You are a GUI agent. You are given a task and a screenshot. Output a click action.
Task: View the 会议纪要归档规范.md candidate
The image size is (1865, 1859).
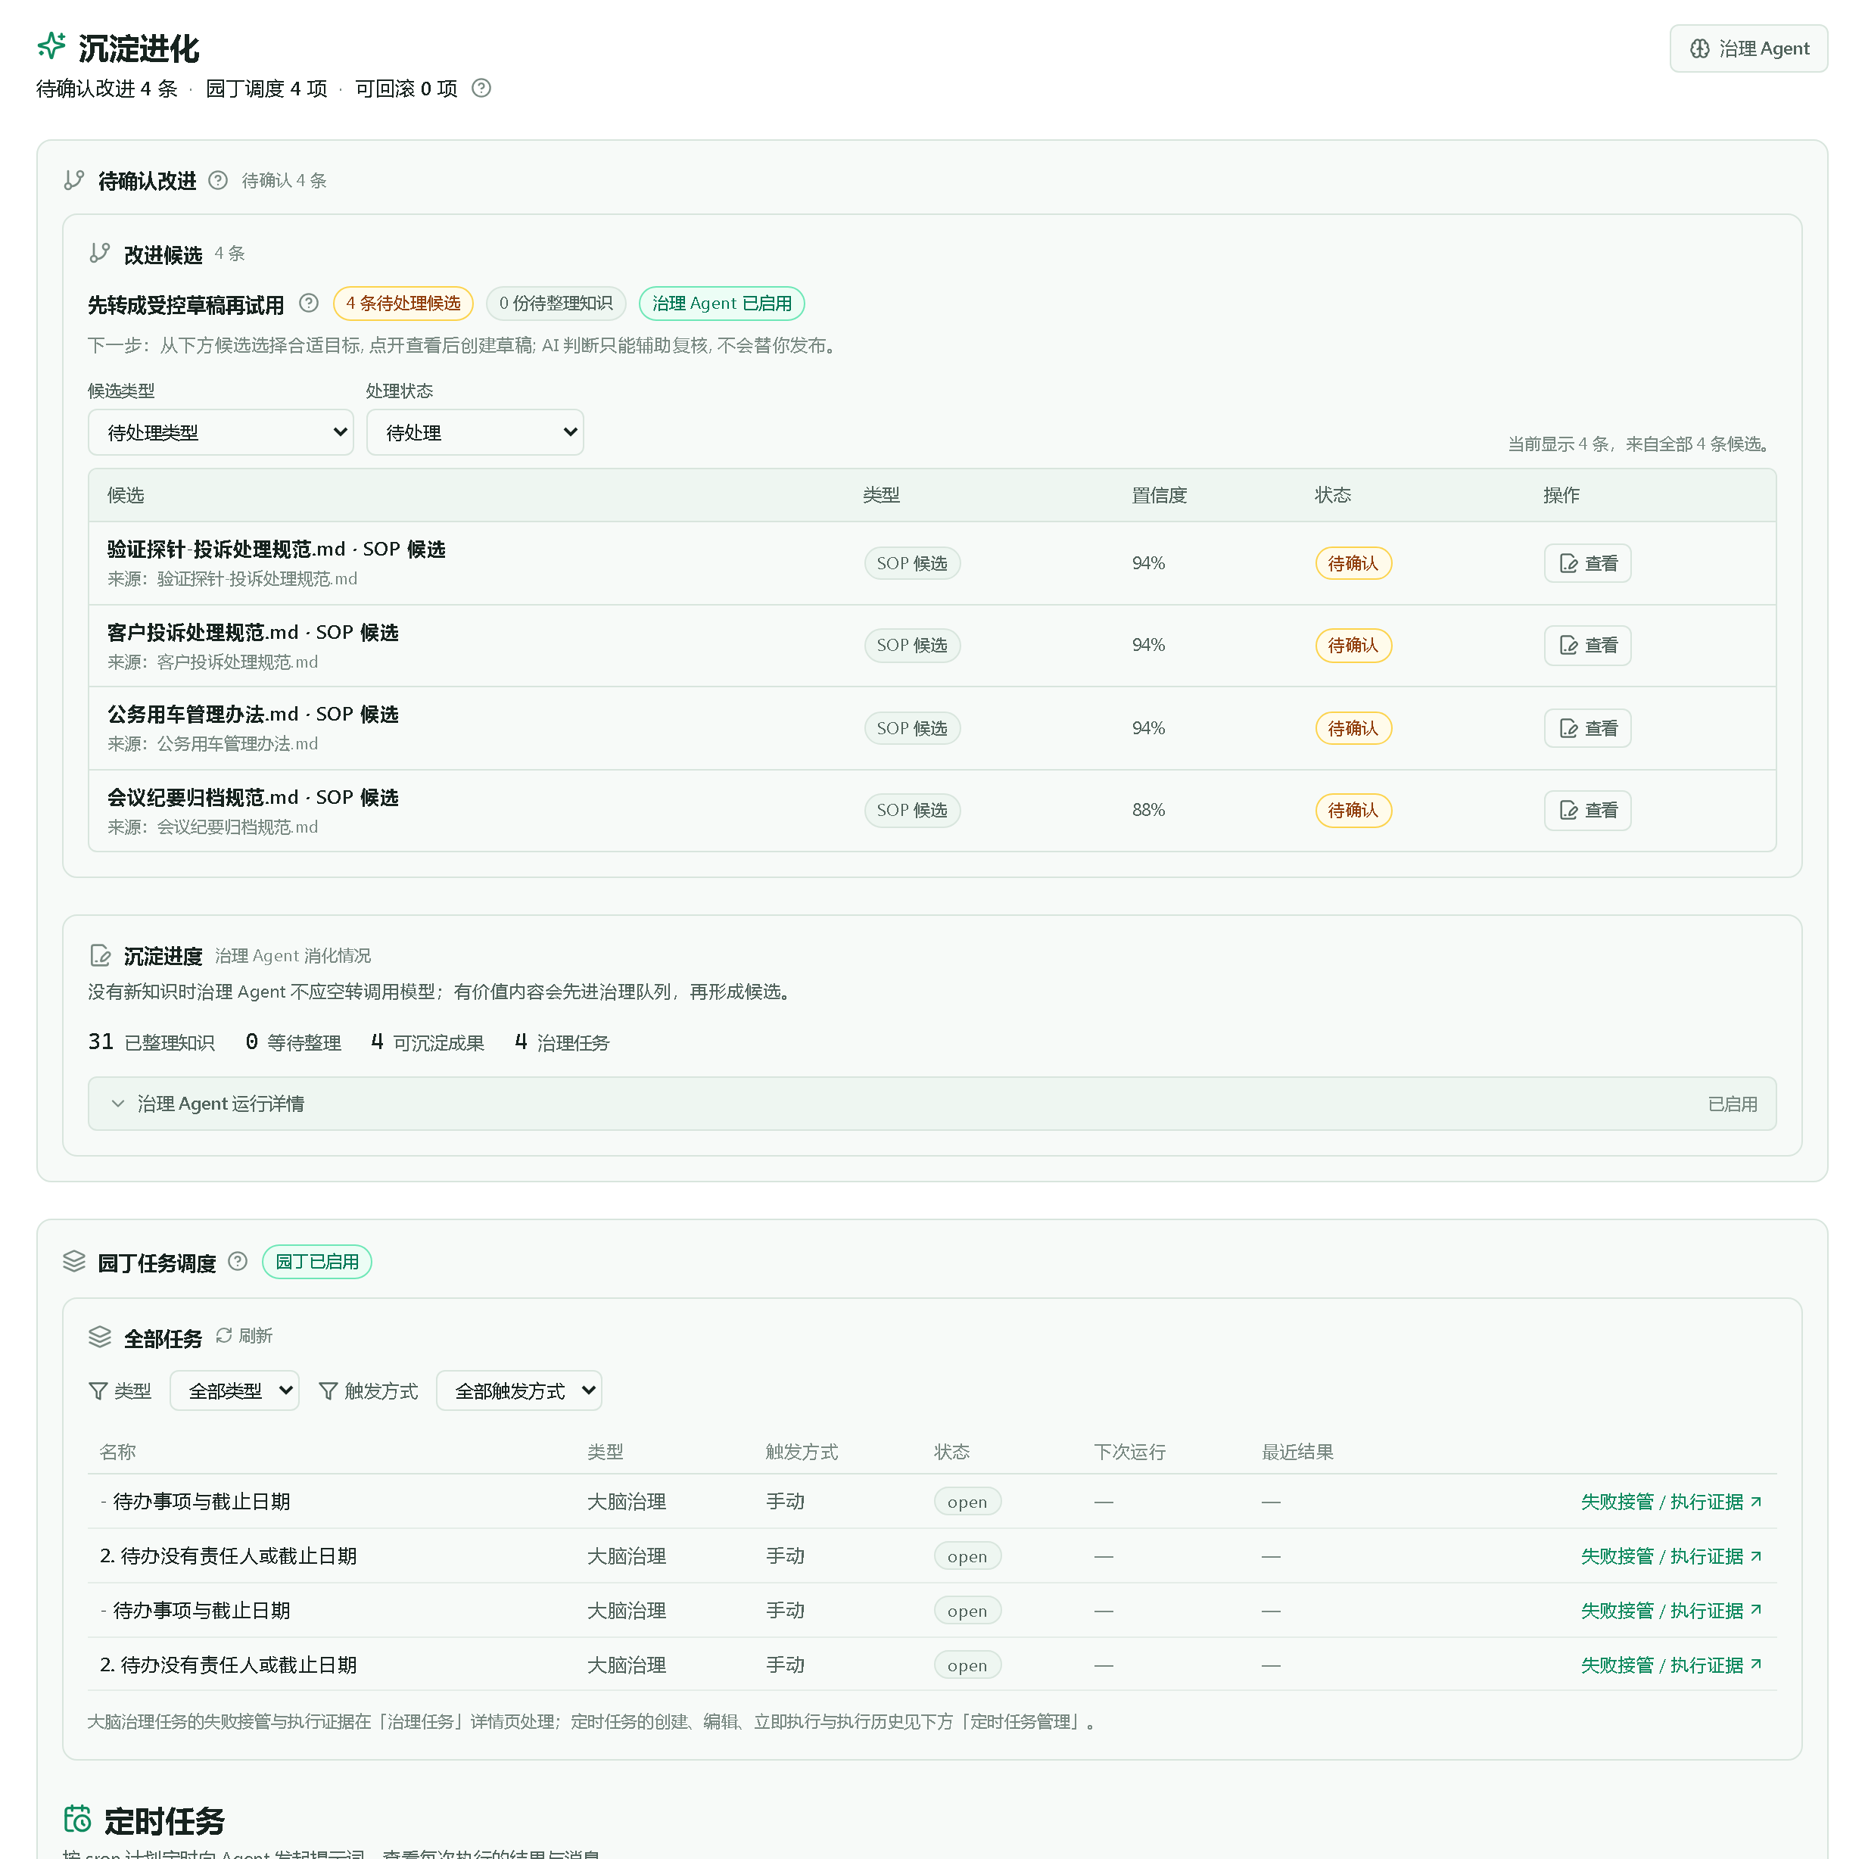[x=1588, y=811]
